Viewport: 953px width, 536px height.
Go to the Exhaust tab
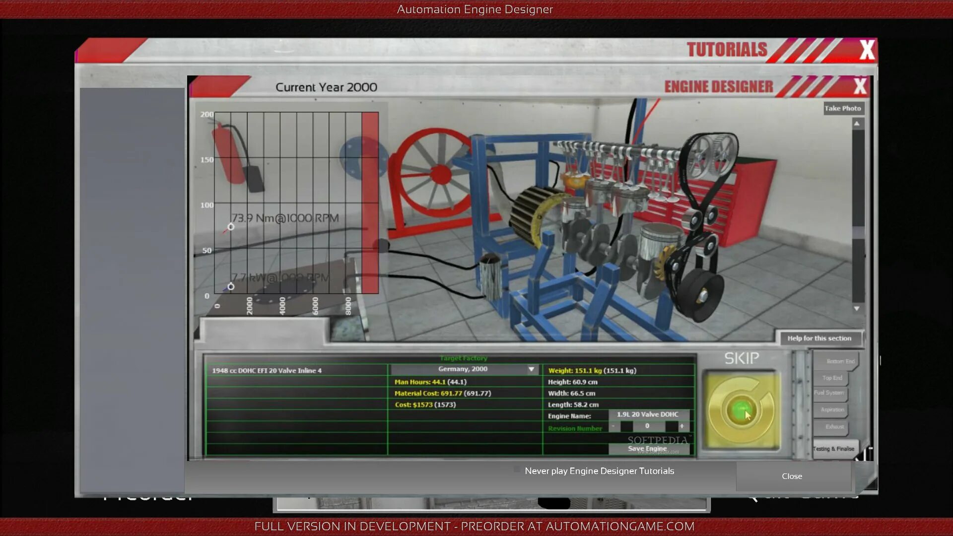coord(834,427)
